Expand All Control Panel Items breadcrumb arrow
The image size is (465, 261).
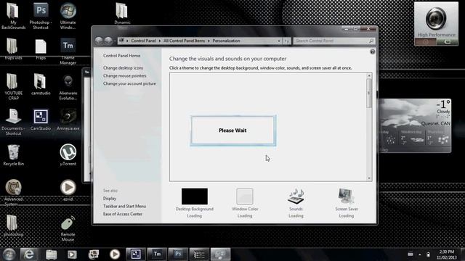click(209, 41)
